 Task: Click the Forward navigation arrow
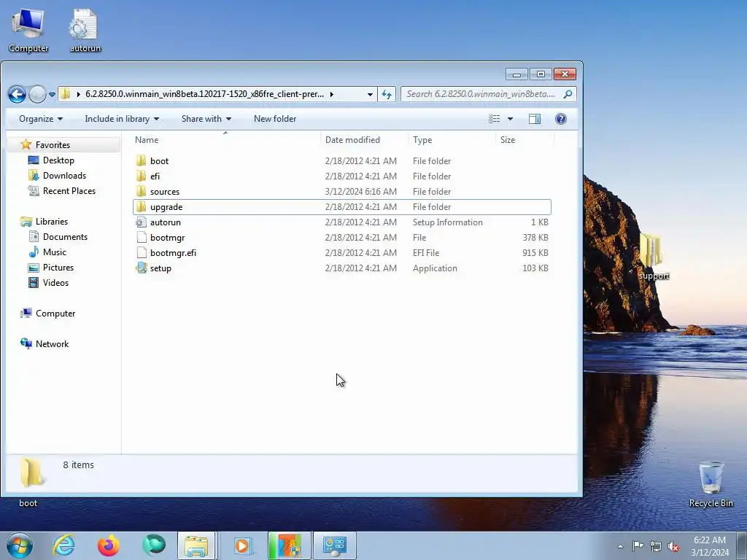tap(37, 94)
